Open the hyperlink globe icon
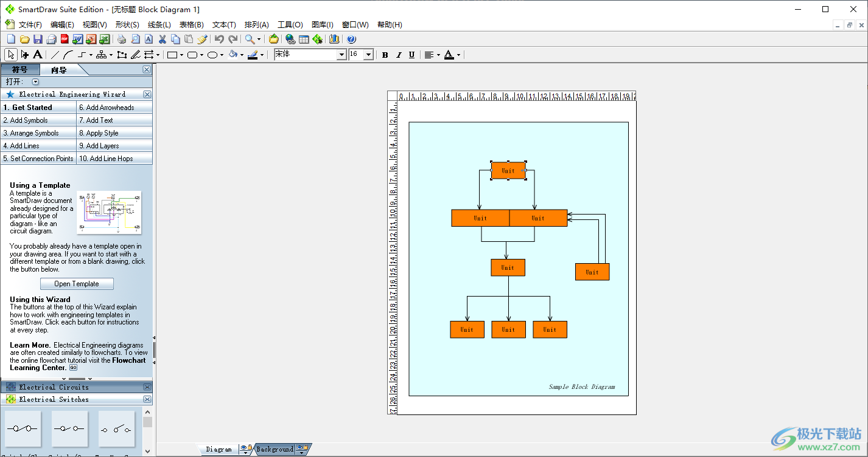Viewport: 868px width, 457px height. tap(290, 39)
